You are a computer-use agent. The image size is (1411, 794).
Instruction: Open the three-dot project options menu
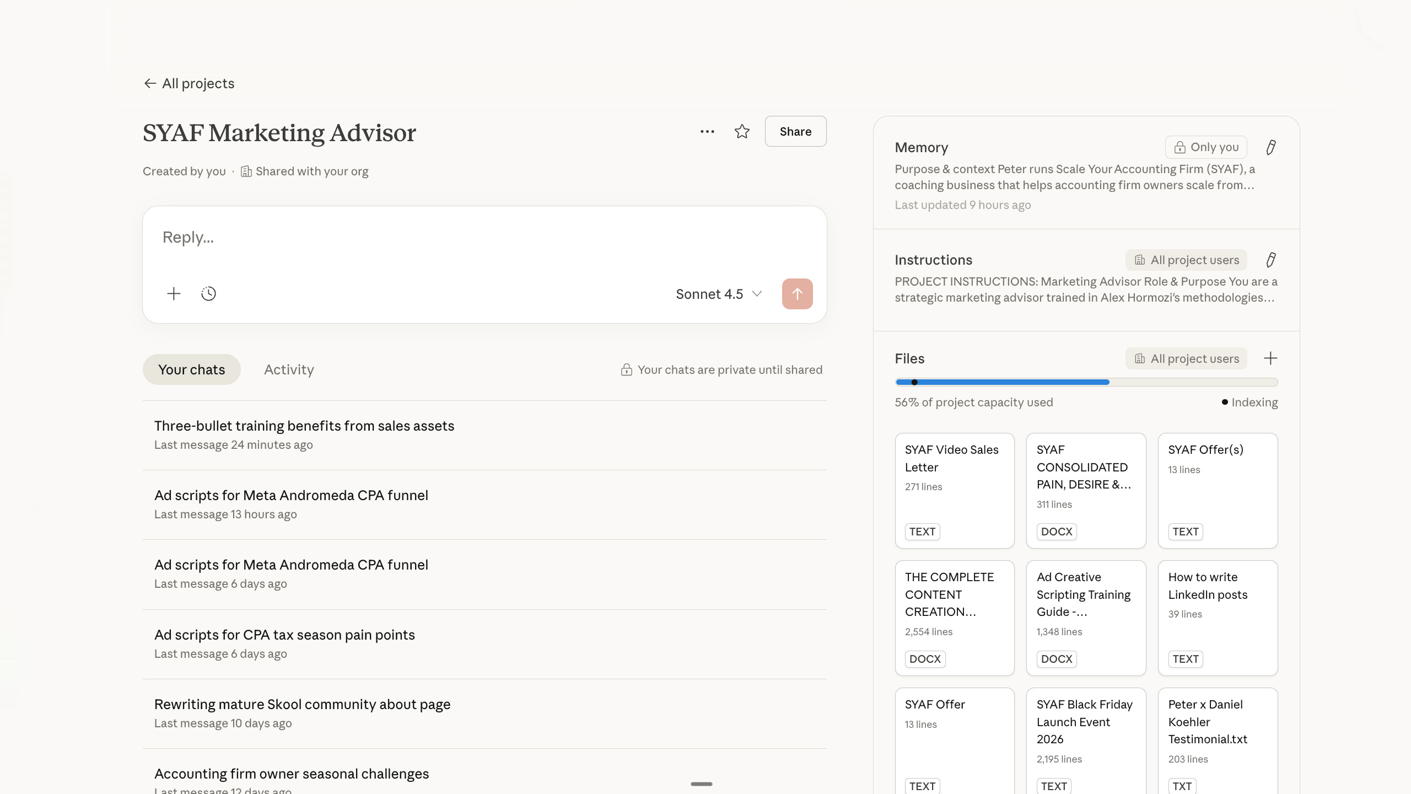click(707, 132)
